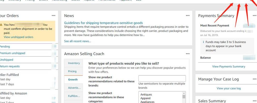This screenshot has height=103, width=257.
Task: Click the warning icon in unshipped alert
Action: pyautogui.click(x=1, y=25)
